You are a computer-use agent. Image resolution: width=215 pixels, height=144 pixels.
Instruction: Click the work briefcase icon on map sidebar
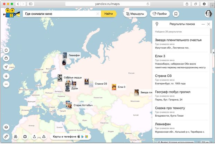(x=6, y=58)
